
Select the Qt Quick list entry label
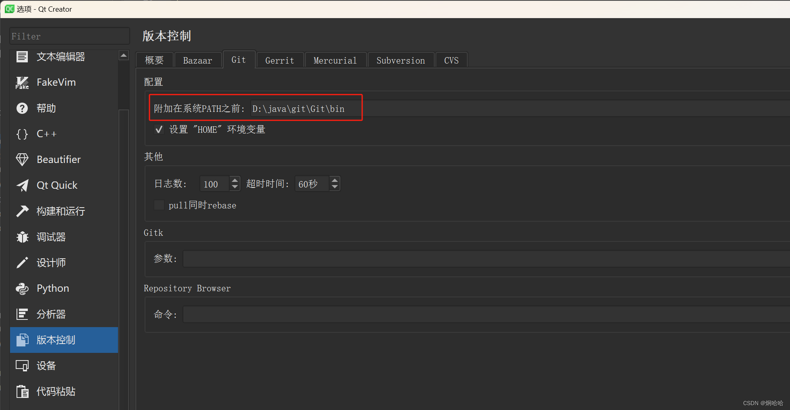(x=57, y=185)
